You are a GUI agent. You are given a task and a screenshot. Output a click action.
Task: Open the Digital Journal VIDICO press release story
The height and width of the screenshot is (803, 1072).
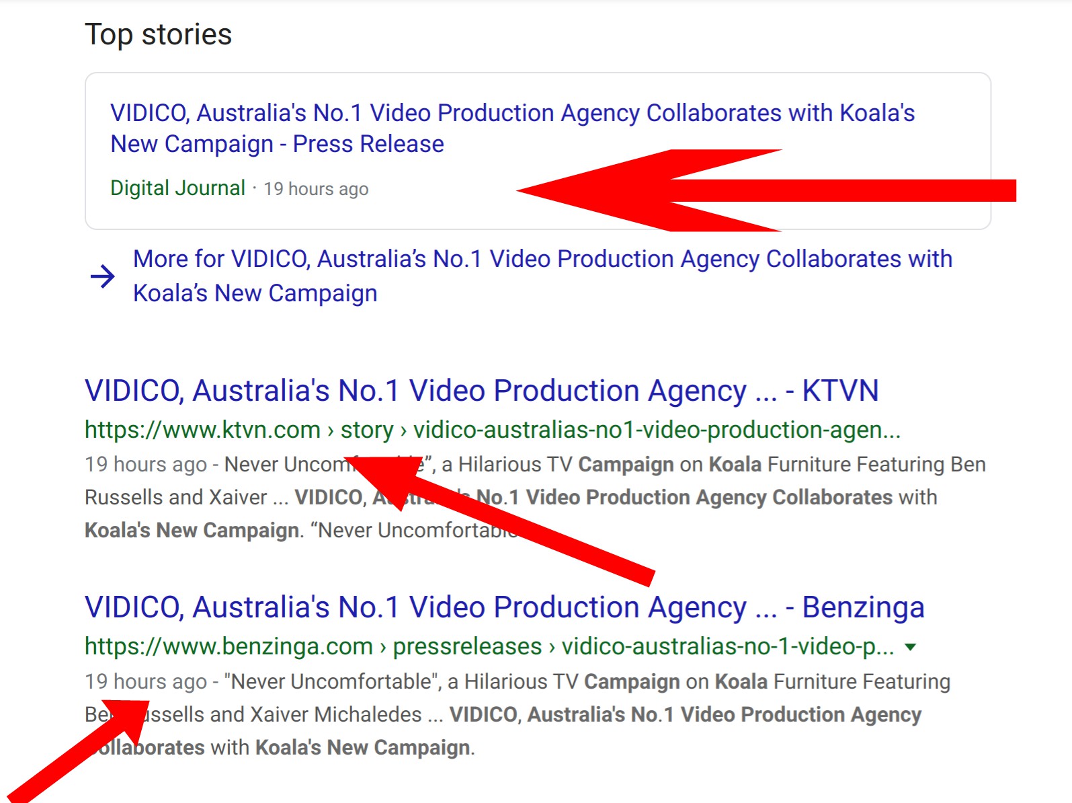[x=512, y=128]
